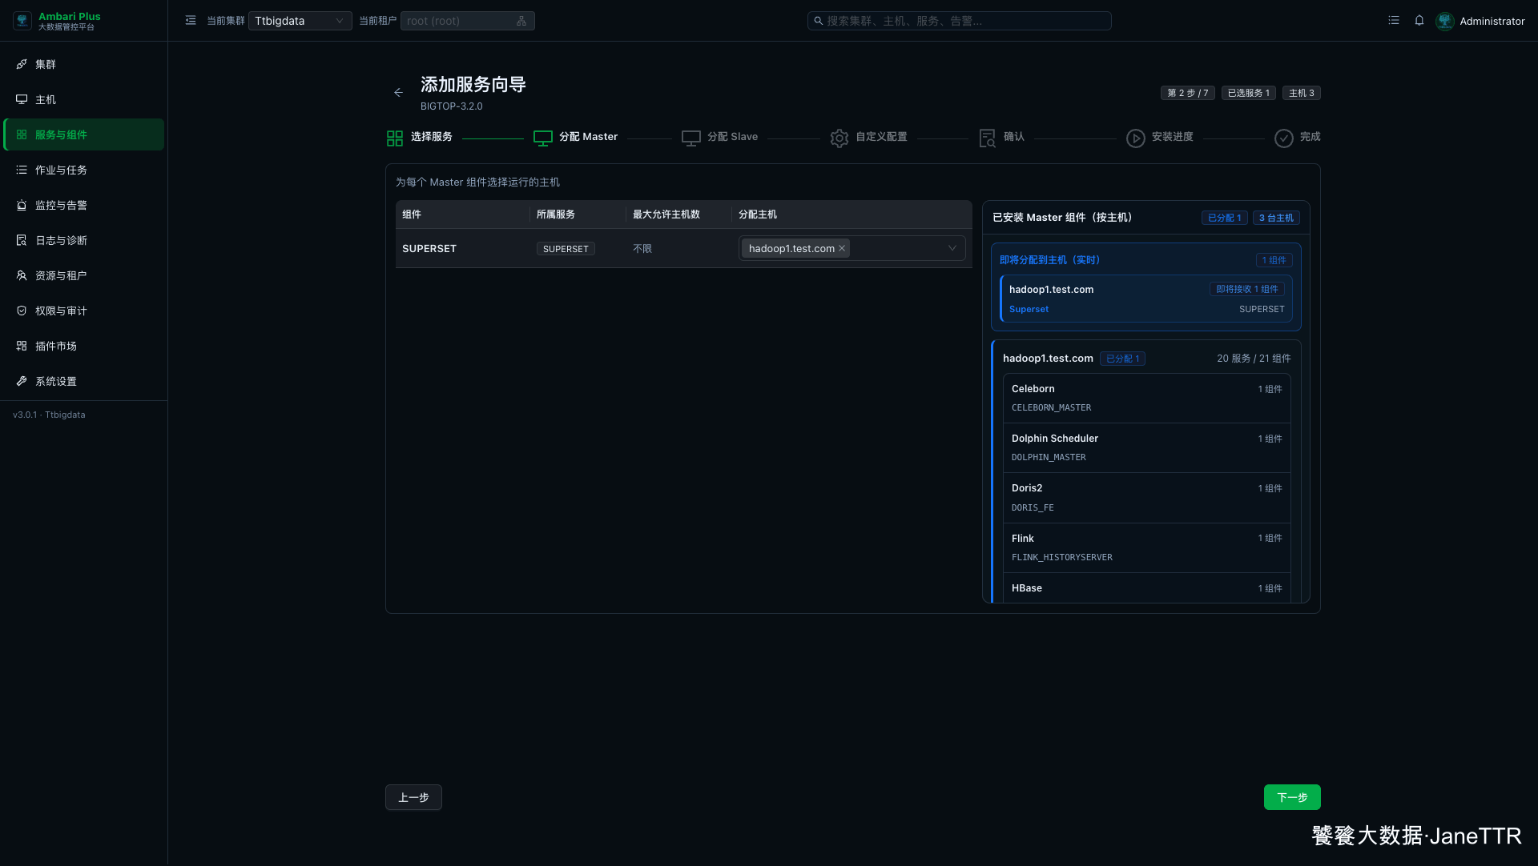
Task: Select the Celeborn component card
Action: 1146,398
